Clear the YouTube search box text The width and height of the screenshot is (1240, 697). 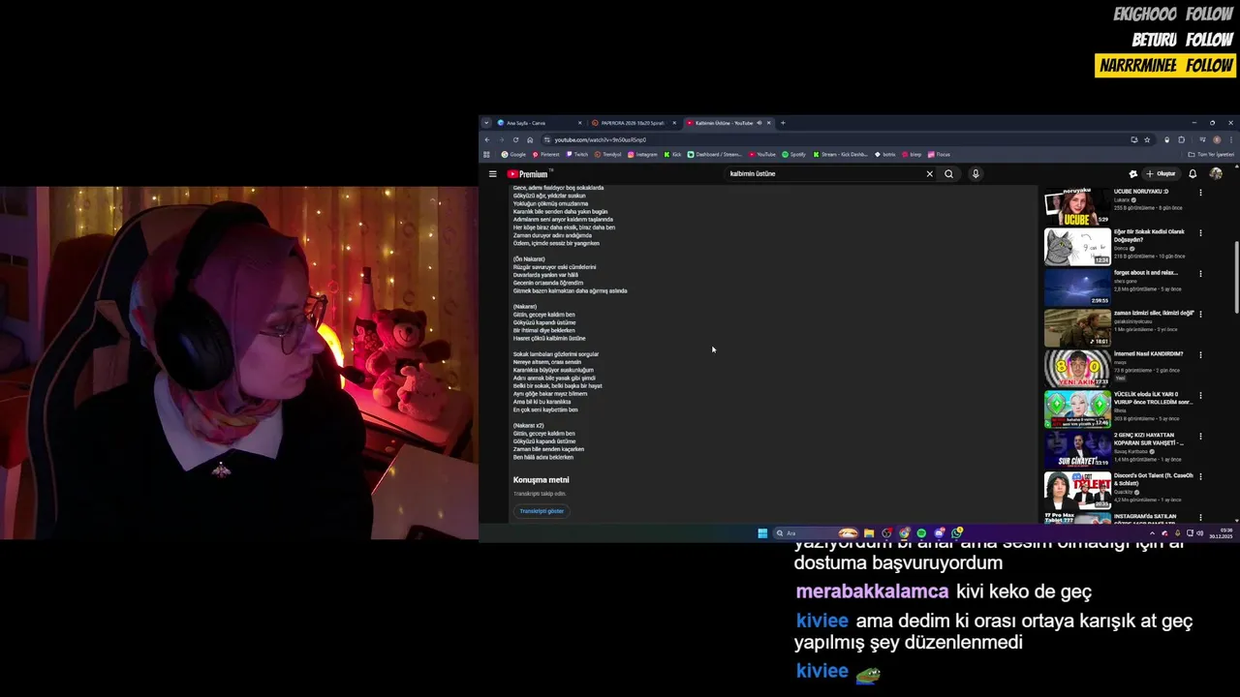click(929, 174)
